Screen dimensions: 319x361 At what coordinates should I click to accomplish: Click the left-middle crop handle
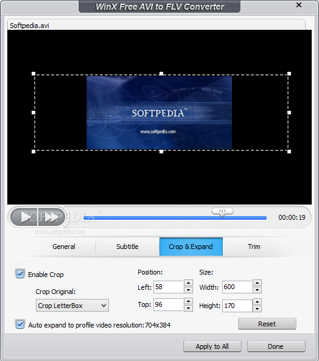tap(33, 113)
